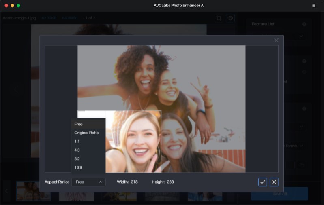This screenshot has width=324, height=205.
Task: Cancel the crop with the X button
Action: point(274,182)
